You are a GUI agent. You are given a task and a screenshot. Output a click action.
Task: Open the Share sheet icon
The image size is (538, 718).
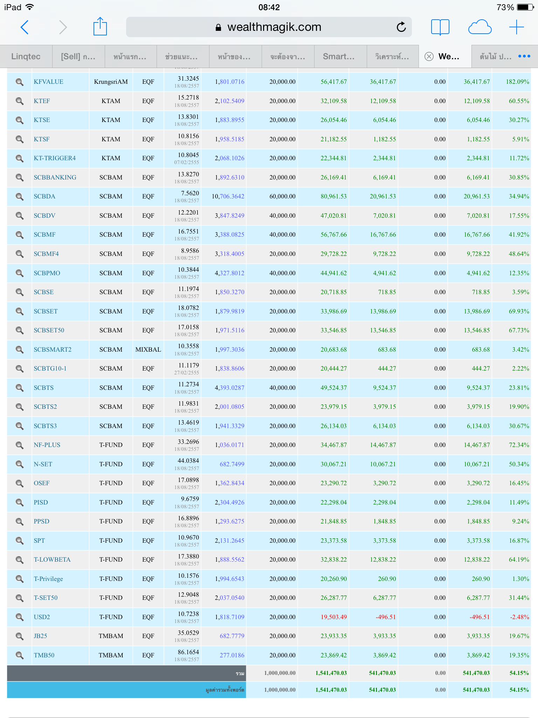100,26
